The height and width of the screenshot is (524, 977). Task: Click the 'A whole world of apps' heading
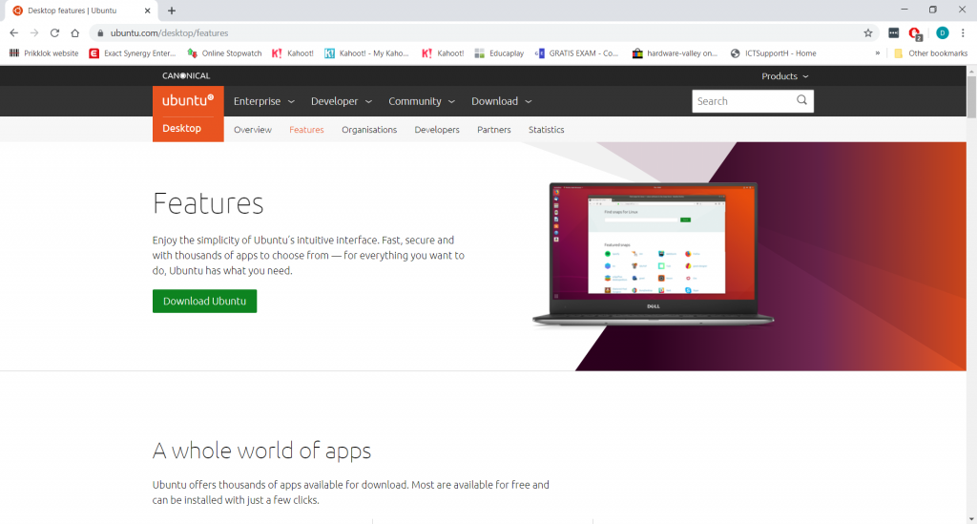pyautogui.click(x=261, y=451)
